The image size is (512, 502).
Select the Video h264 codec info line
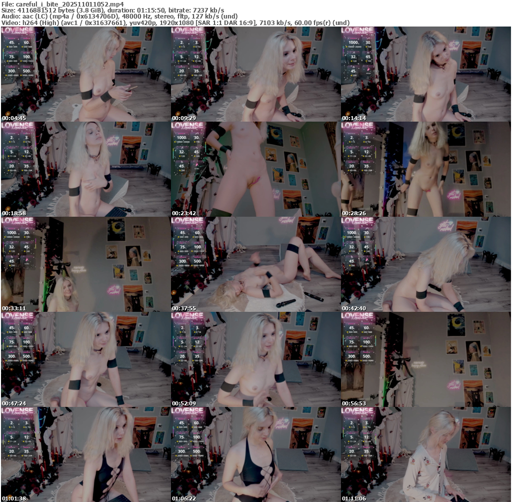click(x=175, y=23)
